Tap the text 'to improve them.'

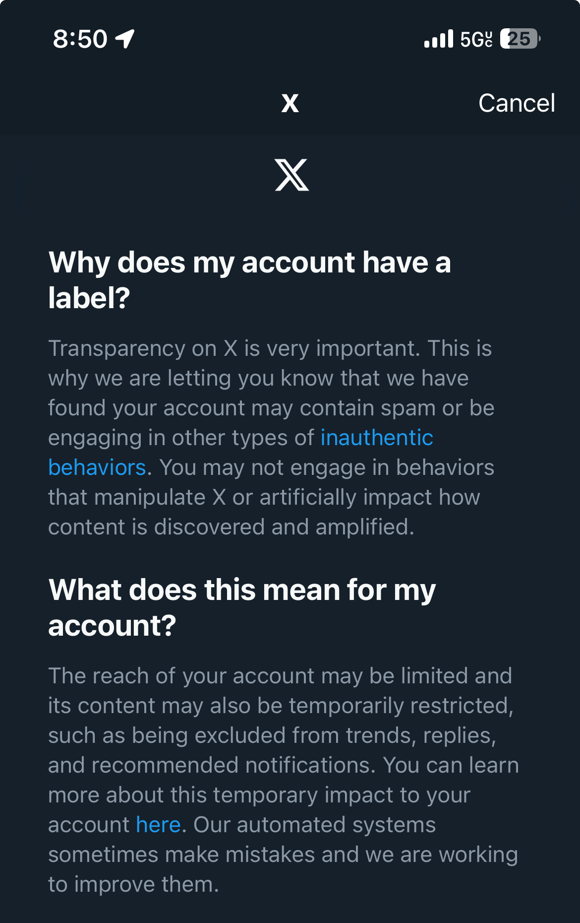(133, 884)
